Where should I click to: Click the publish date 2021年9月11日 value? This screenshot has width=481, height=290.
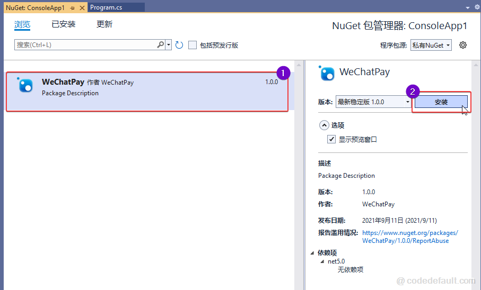tap(399, 221)
